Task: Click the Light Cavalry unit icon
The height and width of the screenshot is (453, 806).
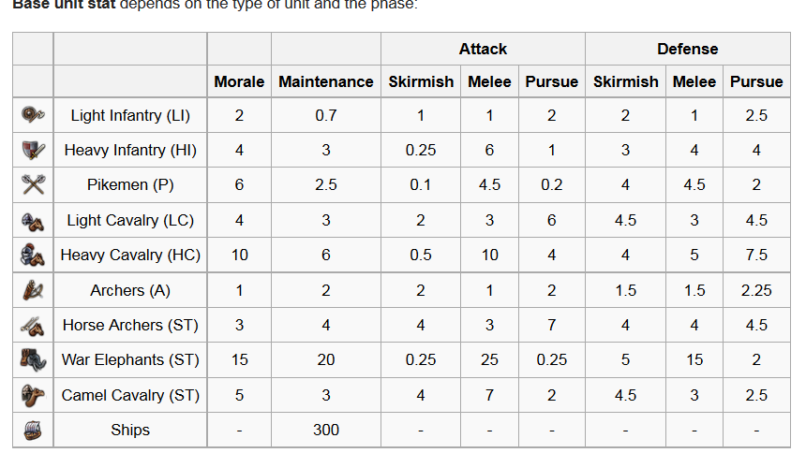Action: tap(33, 220)
